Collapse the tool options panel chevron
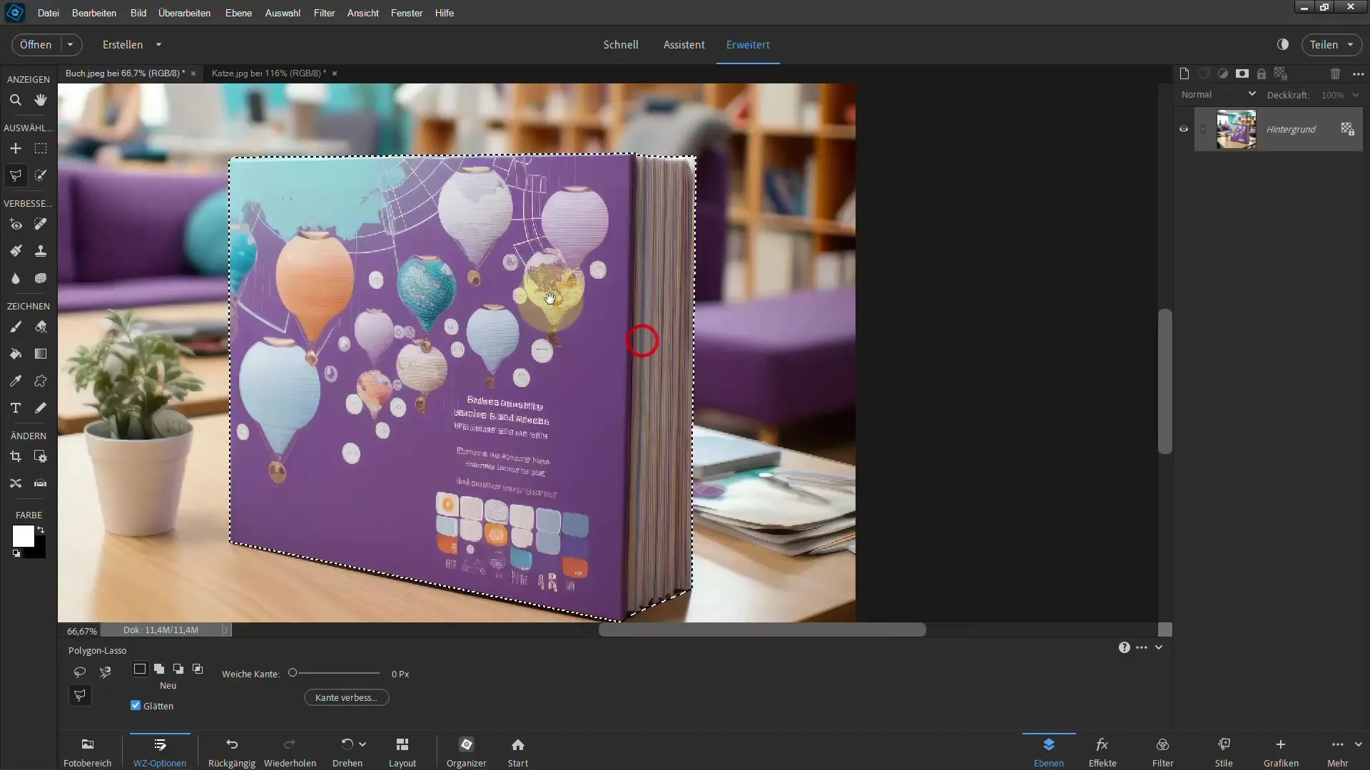The image size is (1370, 770). click(1159, 647)
